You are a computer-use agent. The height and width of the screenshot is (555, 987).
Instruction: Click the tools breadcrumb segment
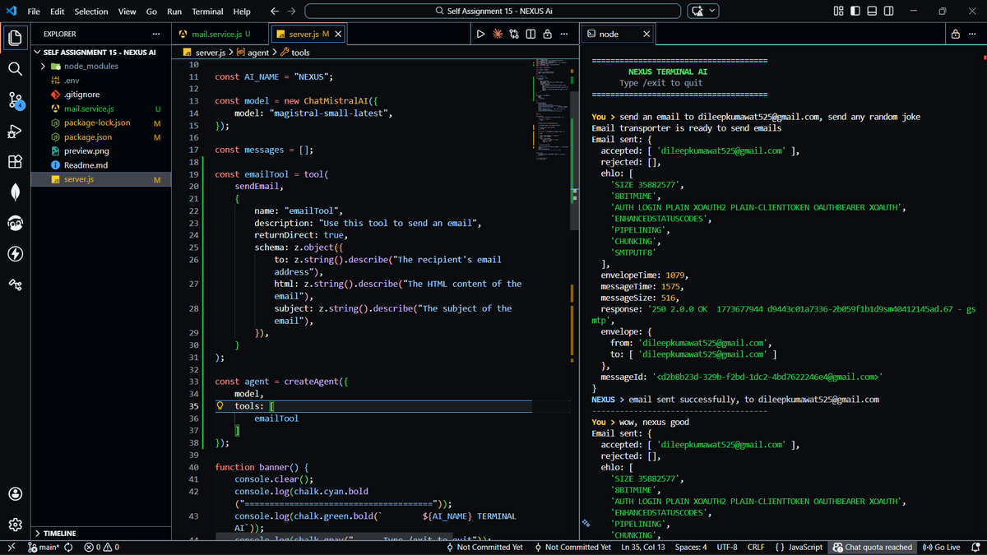[294, 52]
